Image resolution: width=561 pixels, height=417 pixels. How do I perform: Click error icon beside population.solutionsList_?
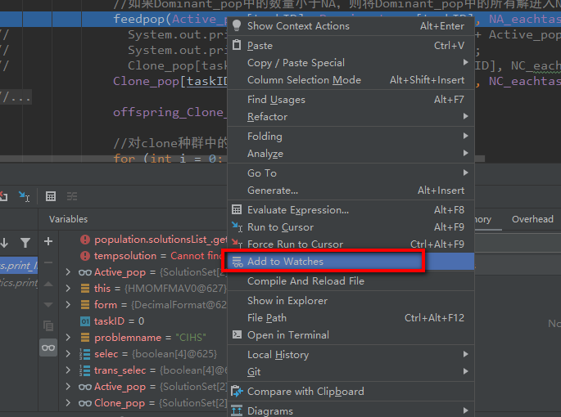point(85,240)
